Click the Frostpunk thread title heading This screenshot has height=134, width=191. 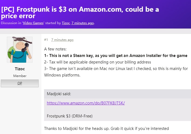80,12
